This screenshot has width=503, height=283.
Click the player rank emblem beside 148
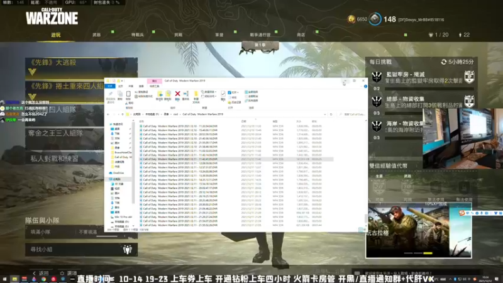click(375, 19)
